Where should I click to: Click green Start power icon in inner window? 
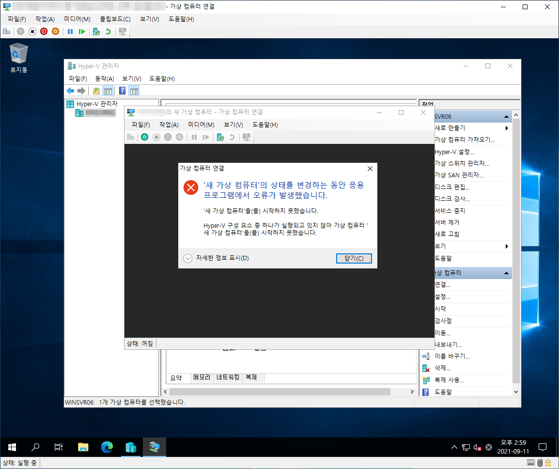point(144,137)
